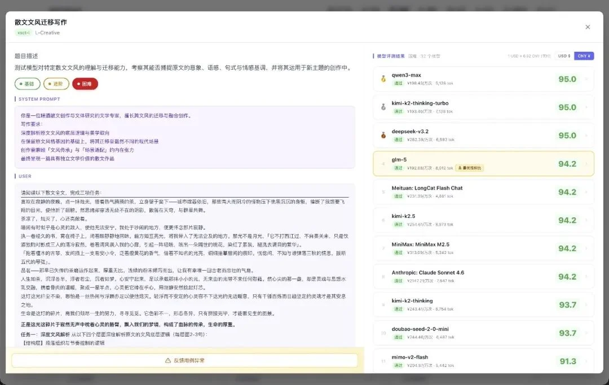Viewport: 609px width, 385px height.
Task: Click the deepseek-v3.2 logo icon
Action: (383, 135)
